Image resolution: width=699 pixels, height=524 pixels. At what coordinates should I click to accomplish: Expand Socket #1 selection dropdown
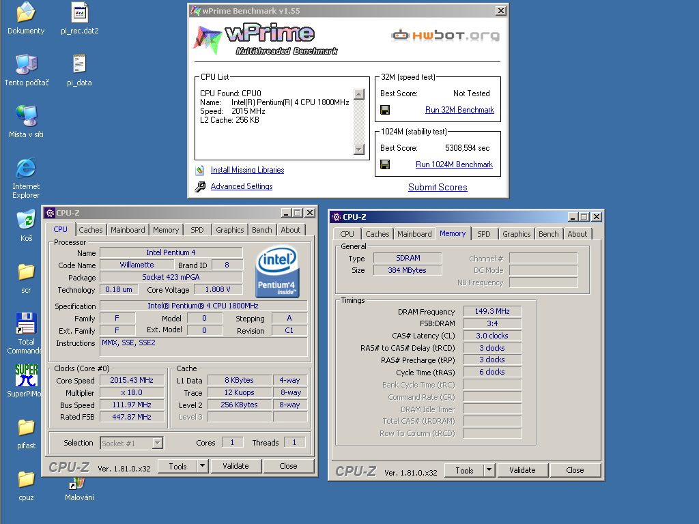point(158,443)
